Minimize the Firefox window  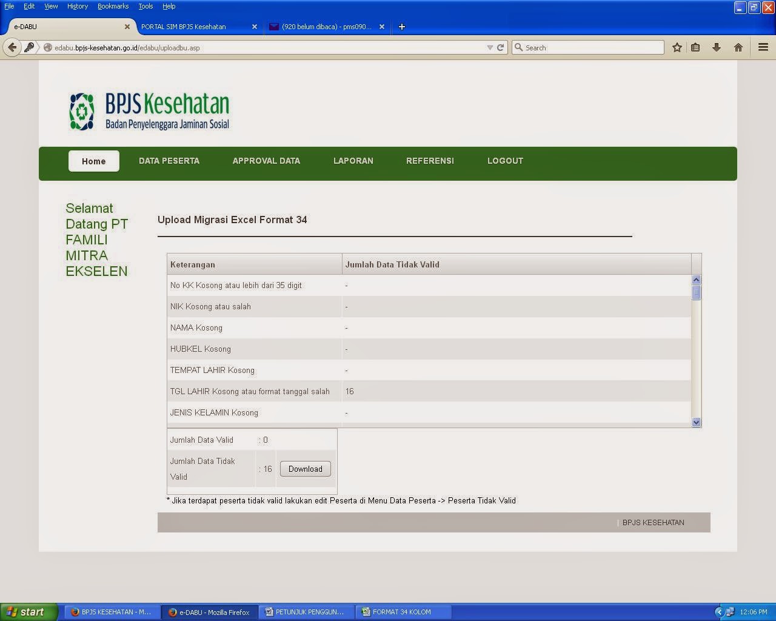coord(740,7)
